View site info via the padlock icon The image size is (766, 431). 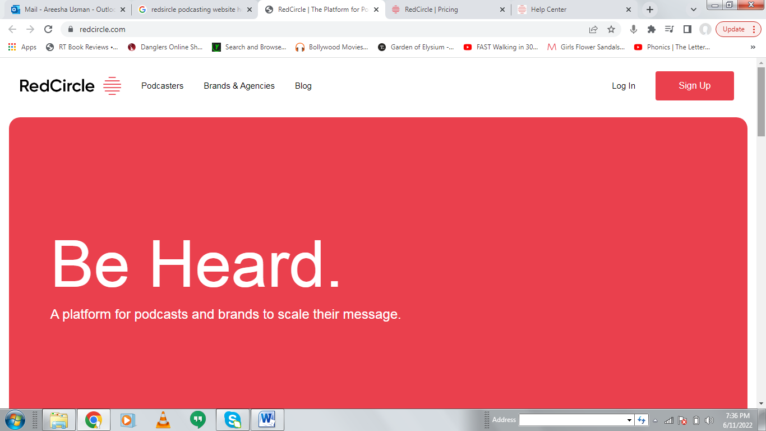[71, 29]
